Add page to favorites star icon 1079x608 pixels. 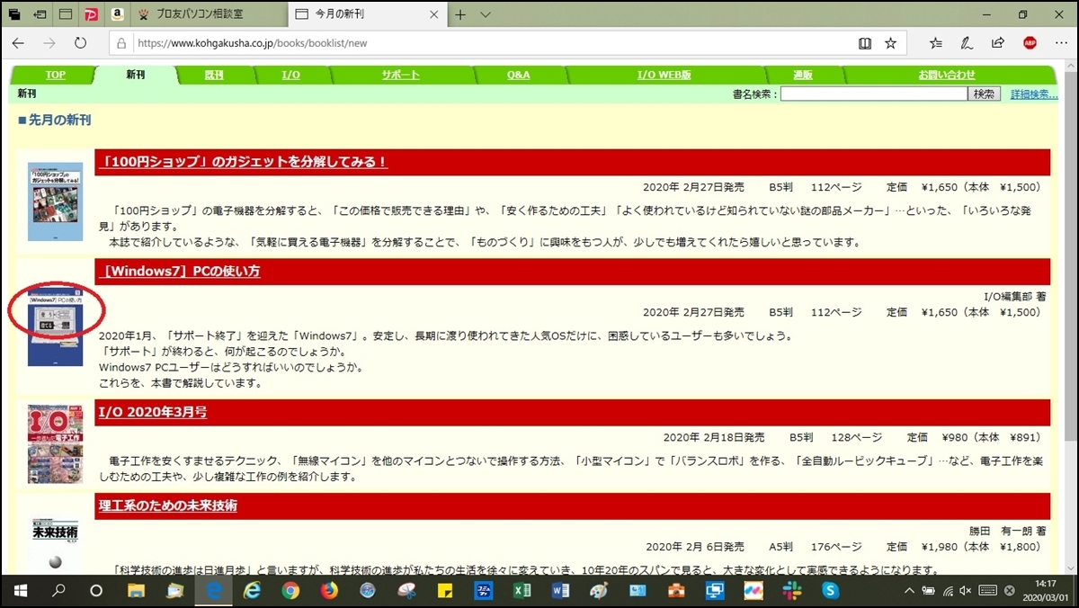[891, 43]
